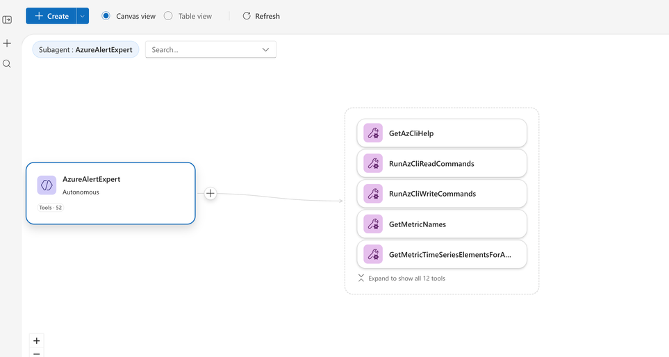669x357 pixels.
Task: Select the Canvas view radio button
Action: pyautogui.click(x=106, y=15)
